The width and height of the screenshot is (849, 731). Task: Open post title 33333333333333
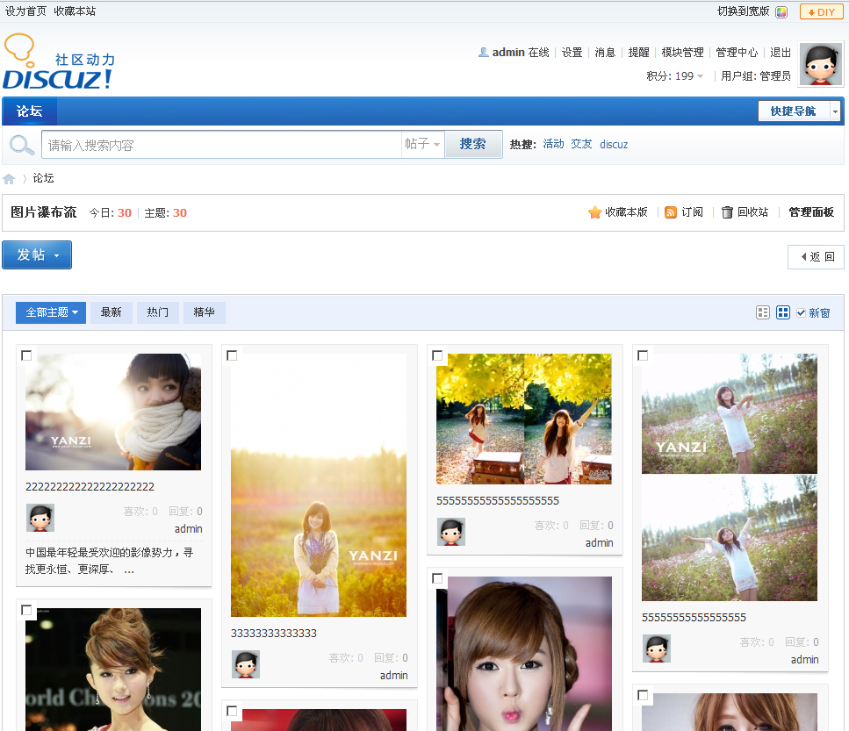click(x=274, y=634)
